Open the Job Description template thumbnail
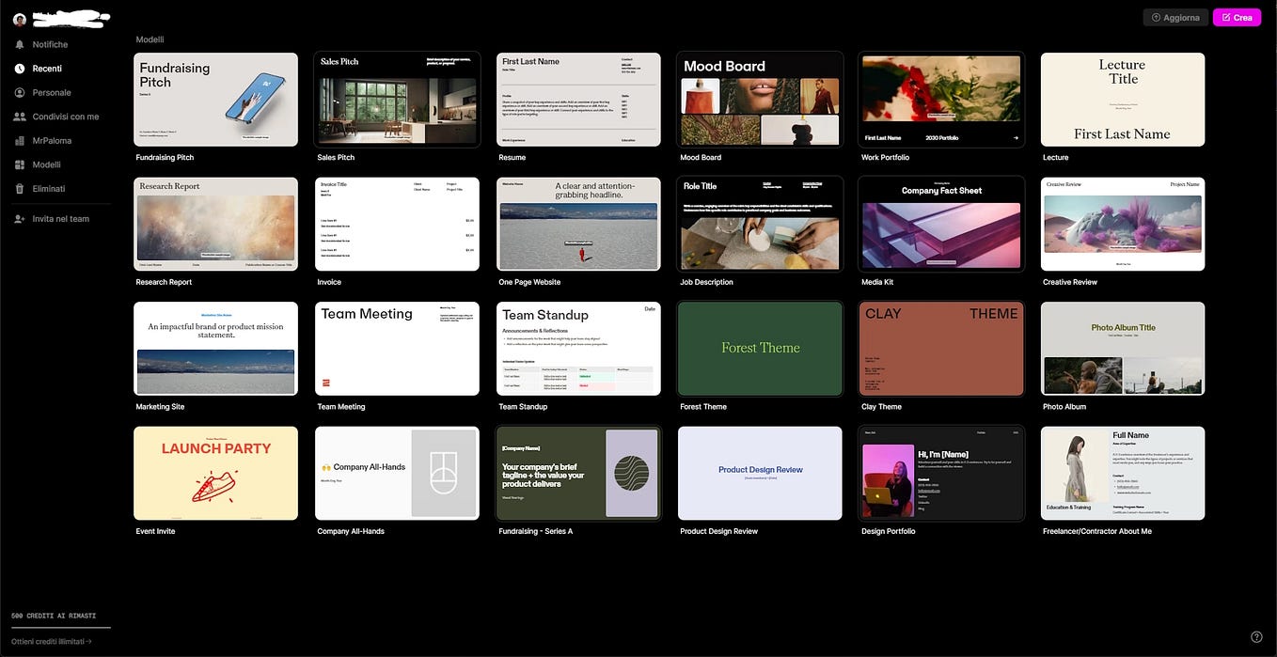The width and height of the screenshot is (1277, 657). (x=761, y=224)
